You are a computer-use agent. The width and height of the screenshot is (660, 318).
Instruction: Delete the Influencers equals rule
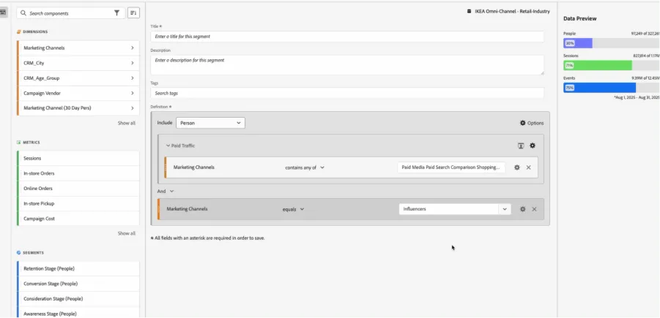[534, 209]
